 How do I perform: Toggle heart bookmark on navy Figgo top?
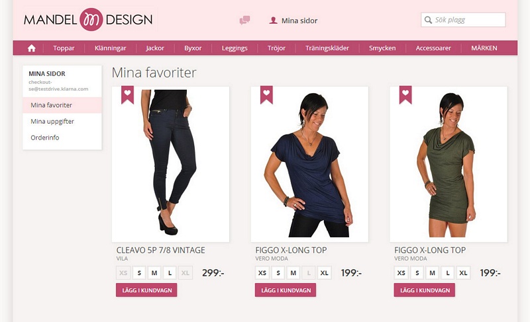266,95
